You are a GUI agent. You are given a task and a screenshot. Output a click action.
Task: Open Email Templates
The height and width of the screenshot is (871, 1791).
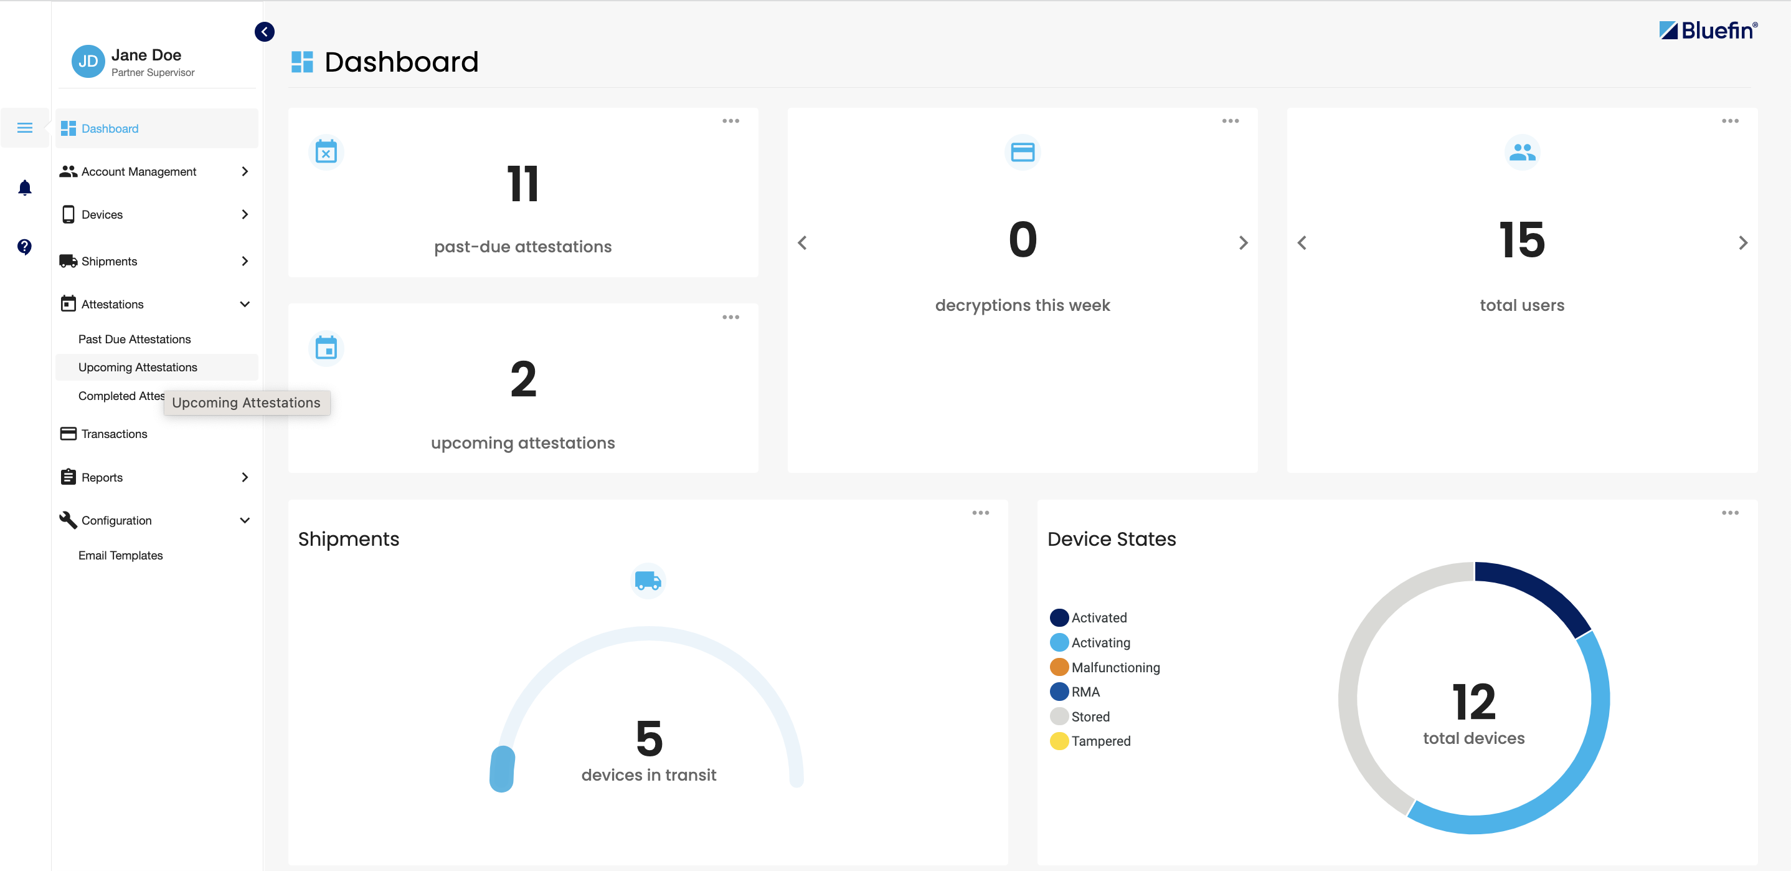point(120,555)
